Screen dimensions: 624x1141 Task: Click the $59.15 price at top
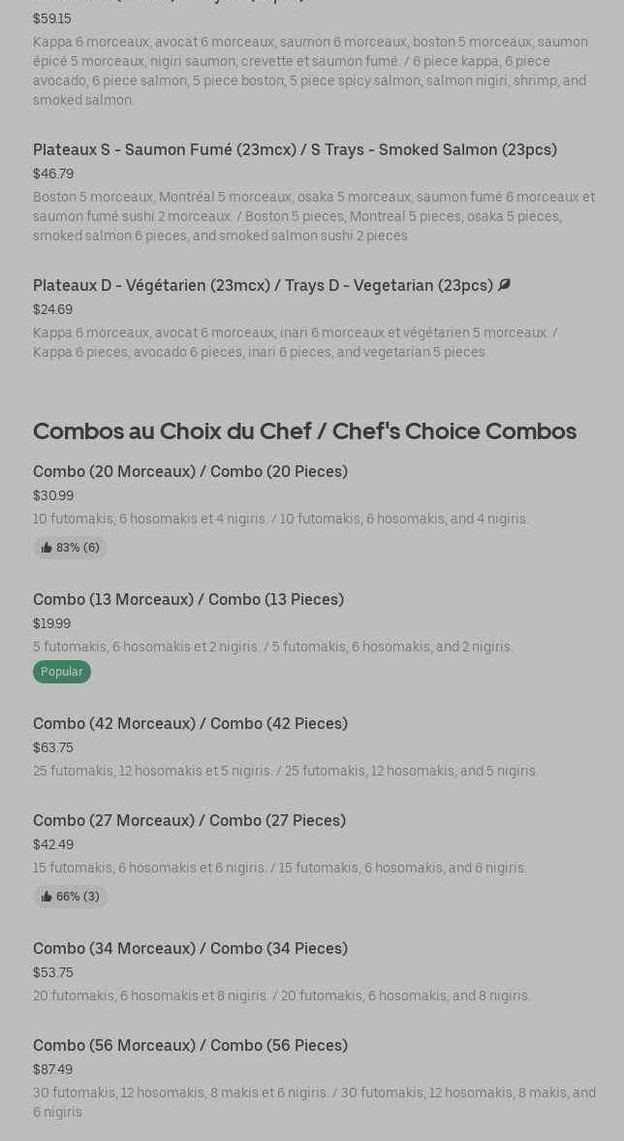[52, 18]
